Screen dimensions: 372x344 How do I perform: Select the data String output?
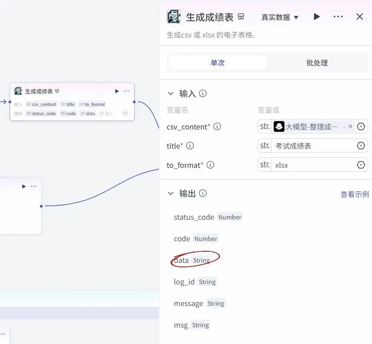192,260
